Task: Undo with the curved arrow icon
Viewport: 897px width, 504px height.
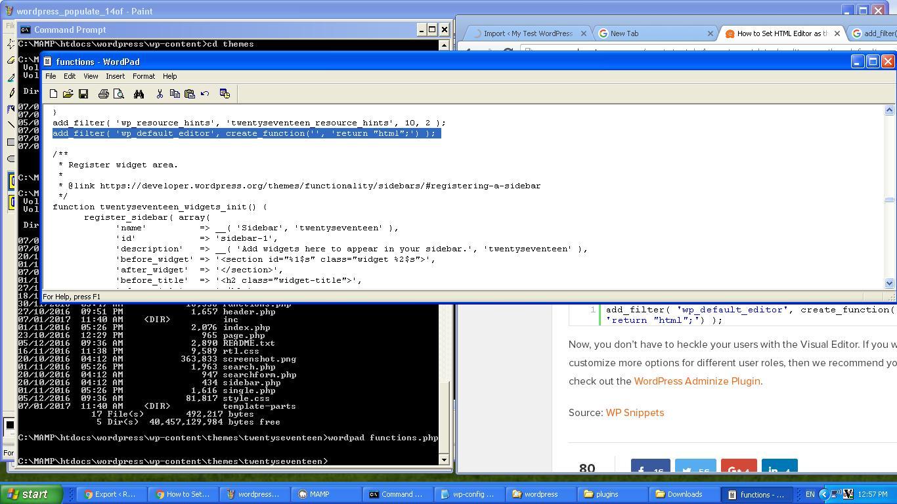Action: (x=205, y=94)
